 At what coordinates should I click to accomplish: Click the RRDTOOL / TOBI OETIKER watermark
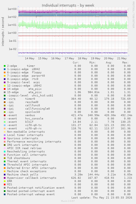[x=133, y=15]
